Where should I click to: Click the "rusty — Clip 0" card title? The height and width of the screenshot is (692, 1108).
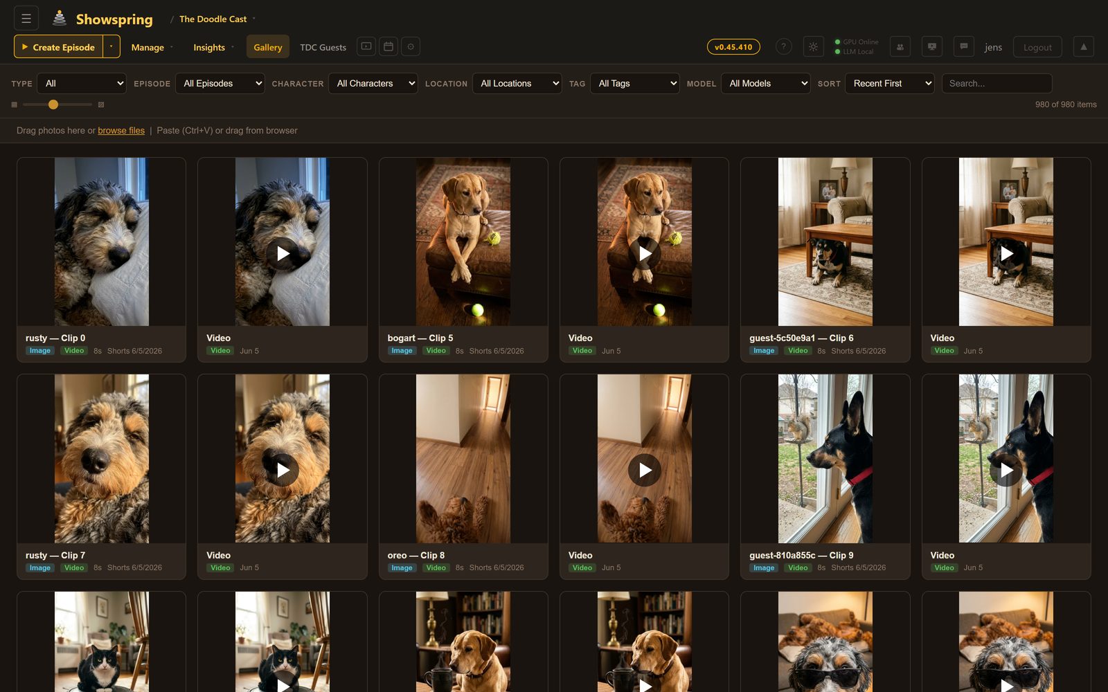pyautogui.click(x=55, y=338)
